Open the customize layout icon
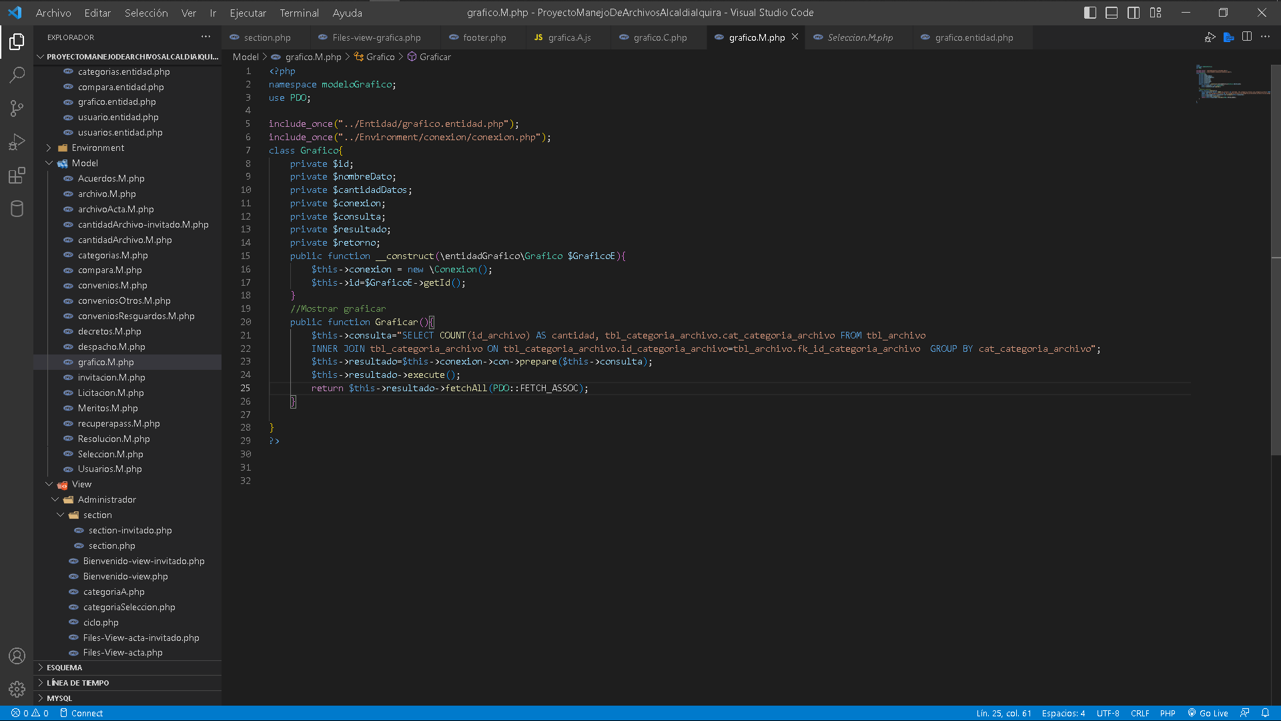Screen dimensions: 1281x721 (x=1156, y=13)
